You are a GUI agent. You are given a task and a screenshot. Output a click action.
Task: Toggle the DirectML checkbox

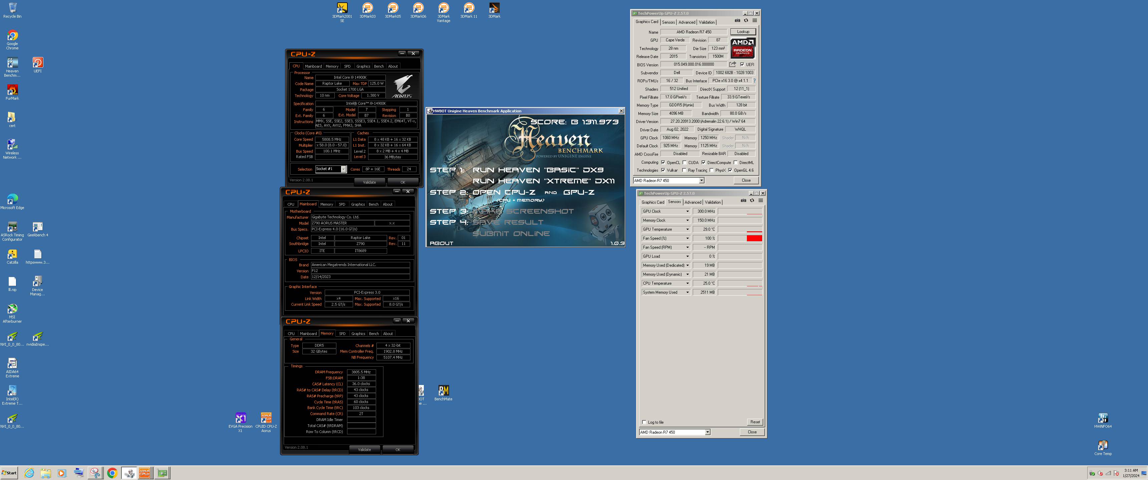(x=735, y=163)
